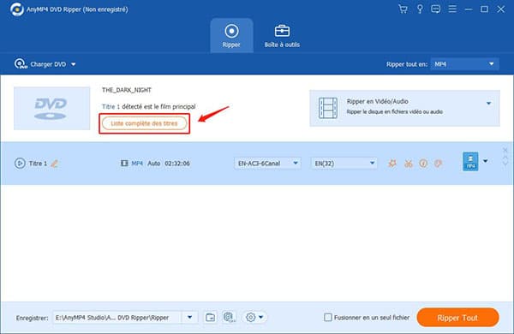Open the edit effects star icon for Titre 1
514x334 pixels.
[x=392, y=164]
